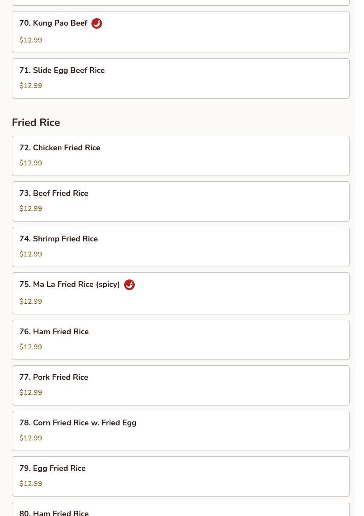
Task: Click $12.99 price of Shrimp Fried Rice
Action: coord(30,254)
